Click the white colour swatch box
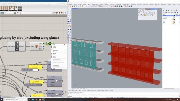Viewport: 180px width, 101px height. tap(36, 70)
